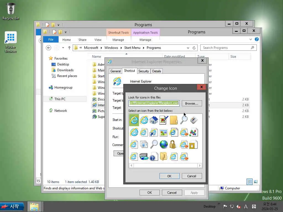Click the New folder icon in front window's quick access toolbar
Viewport: 283px width, 212px height.
(60, 32)
